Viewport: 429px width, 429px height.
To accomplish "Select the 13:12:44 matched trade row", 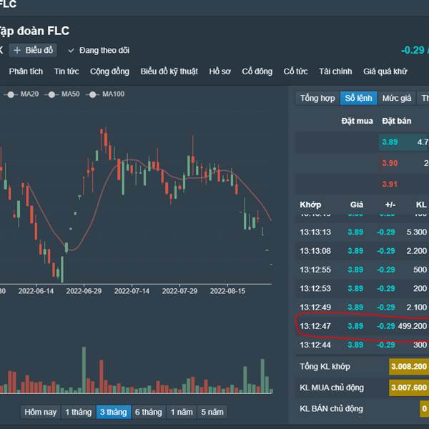I will (x=363, y=345).
